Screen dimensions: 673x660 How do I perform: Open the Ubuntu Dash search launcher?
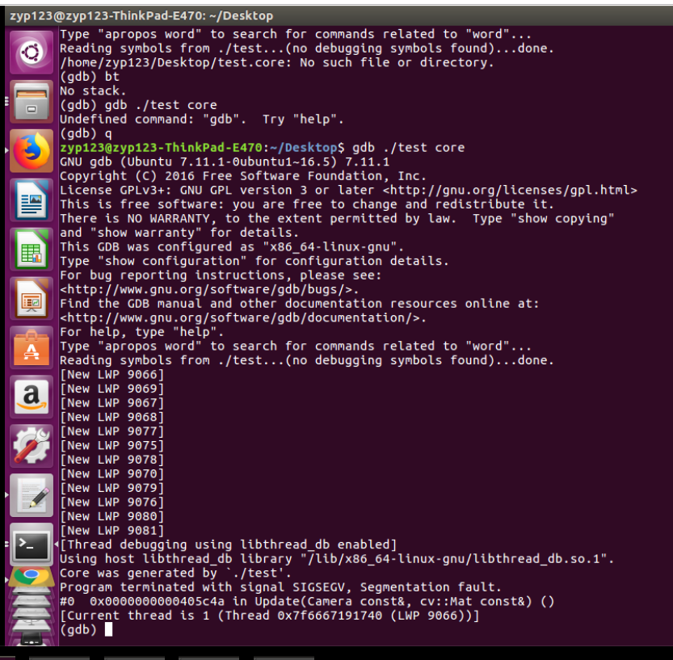[x=32, y=53]
